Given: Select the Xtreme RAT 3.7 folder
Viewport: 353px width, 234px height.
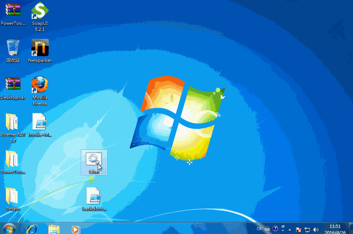Looking at the screenshot, I should coord(13,128).
